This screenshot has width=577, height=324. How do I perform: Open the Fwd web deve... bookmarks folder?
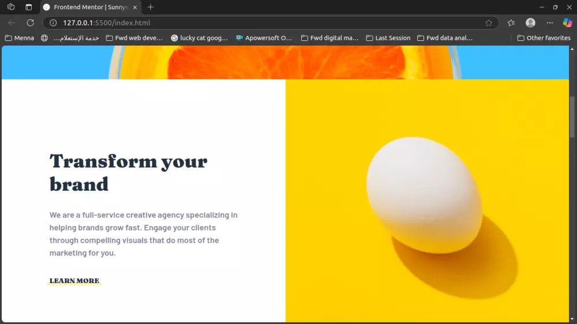(134, 38)
